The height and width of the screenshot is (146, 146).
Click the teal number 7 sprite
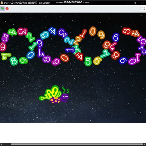[105, 54]
